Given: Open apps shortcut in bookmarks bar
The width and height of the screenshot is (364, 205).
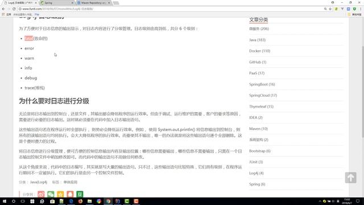Looking at the screenshot, I should coord(7,14).
